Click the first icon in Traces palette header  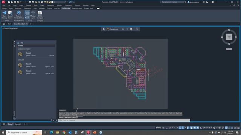[18, 43]
